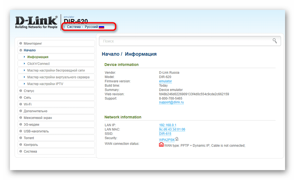Collapse the Начало section arrow

pyautogui.click(x=21, y=50)
